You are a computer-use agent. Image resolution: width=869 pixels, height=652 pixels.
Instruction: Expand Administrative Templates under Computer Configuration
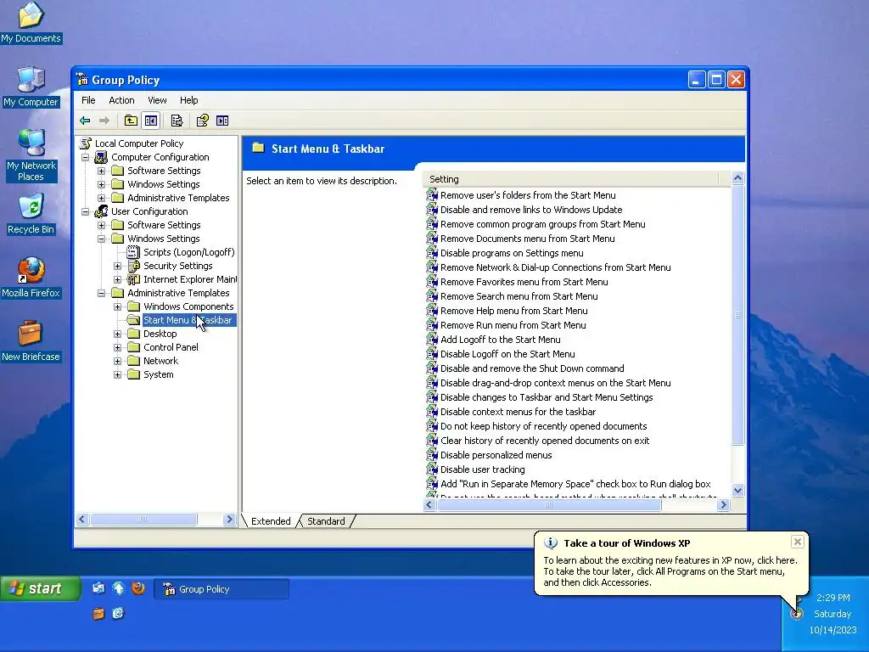tap(102, 198)
